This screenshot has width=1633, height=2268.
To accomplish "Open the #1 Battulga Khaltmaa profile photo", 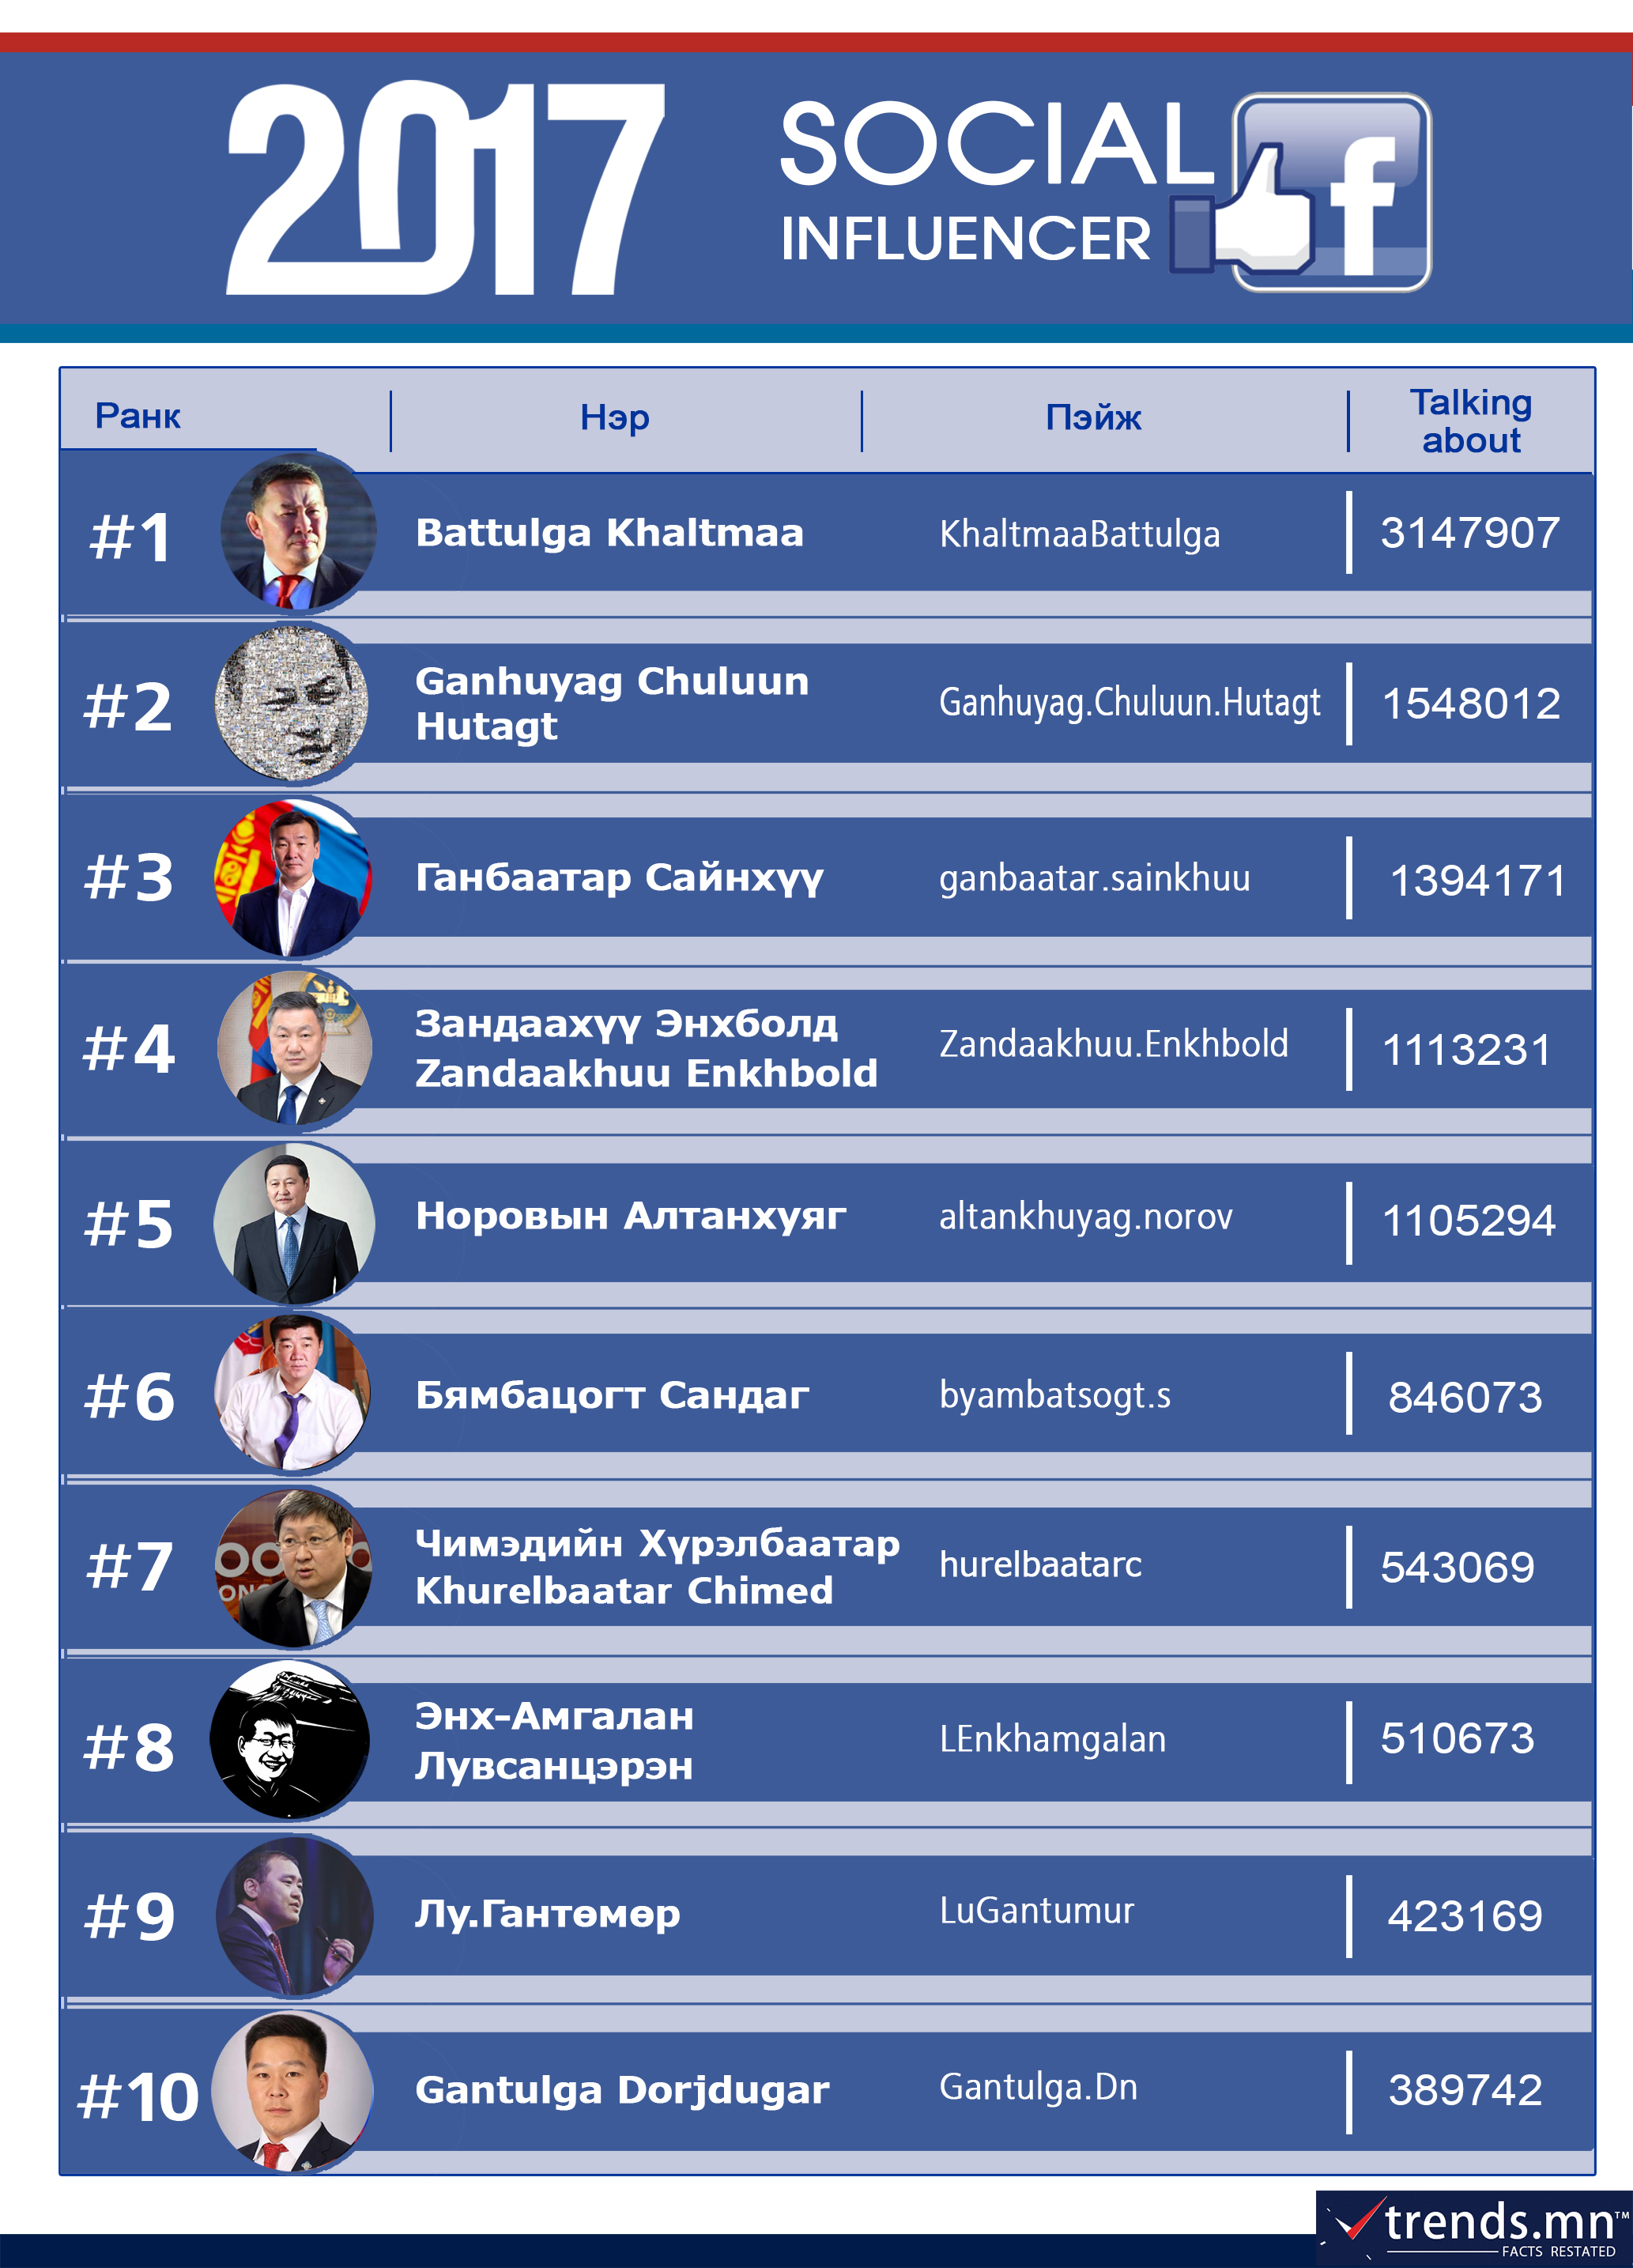I will click(x=299, y=532).
